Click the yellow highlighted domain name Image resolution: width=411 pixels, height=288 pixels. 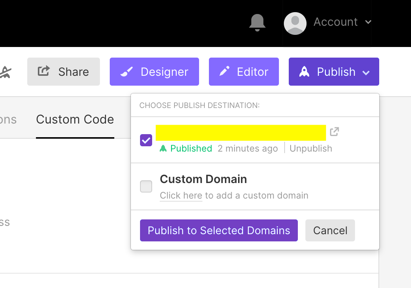point(241,133)
